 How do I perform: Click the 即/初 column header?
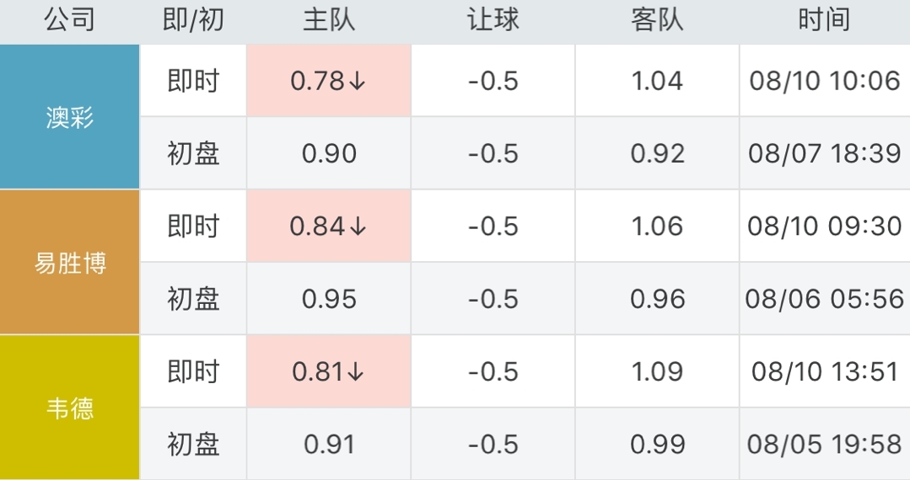[193, 20]
